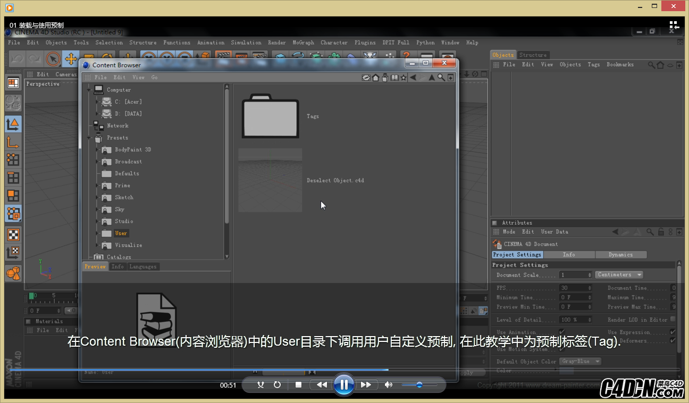Viewport: 689px width, 403px height.
Task: Open the Simulation menu
Action: pos(246,42)
